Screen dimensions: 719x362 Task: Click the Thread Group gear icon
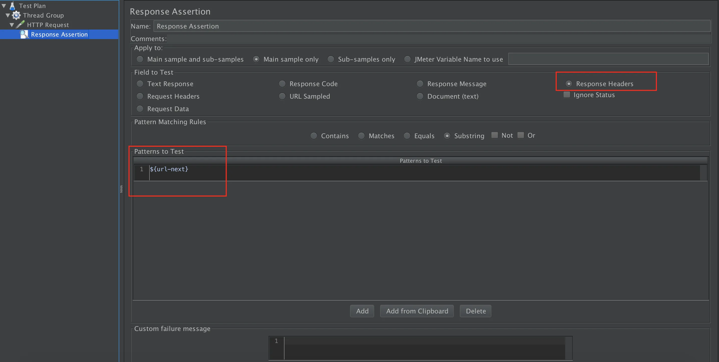pyautogui.click(x=17, y=15)
